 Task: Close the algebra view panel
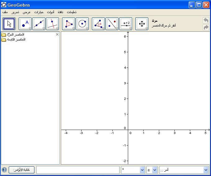click(57, 35)
